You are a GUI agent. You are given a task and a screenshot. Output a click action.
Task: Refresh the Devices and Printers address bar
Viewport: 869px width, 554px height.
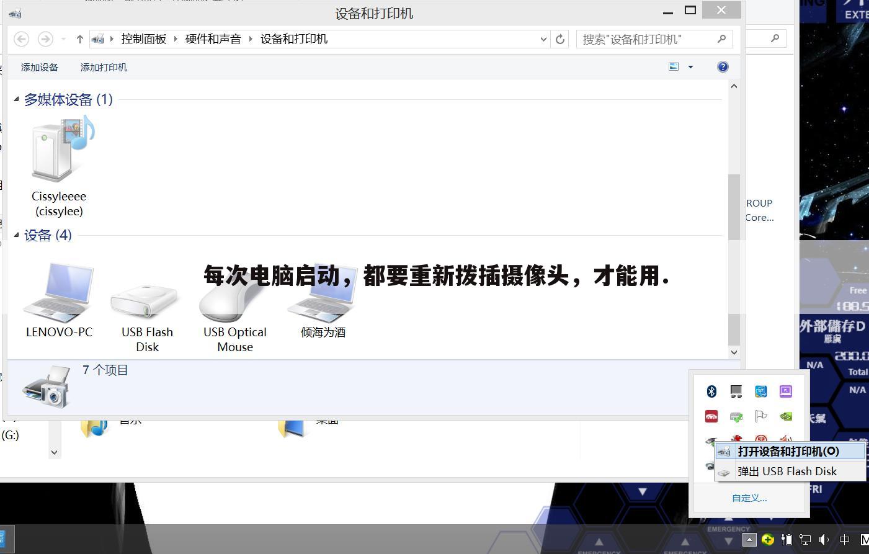pos(560,39)
